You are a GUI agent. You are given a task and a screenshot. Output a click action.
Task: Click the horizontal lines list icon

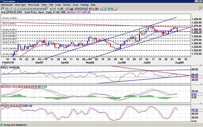101,9
